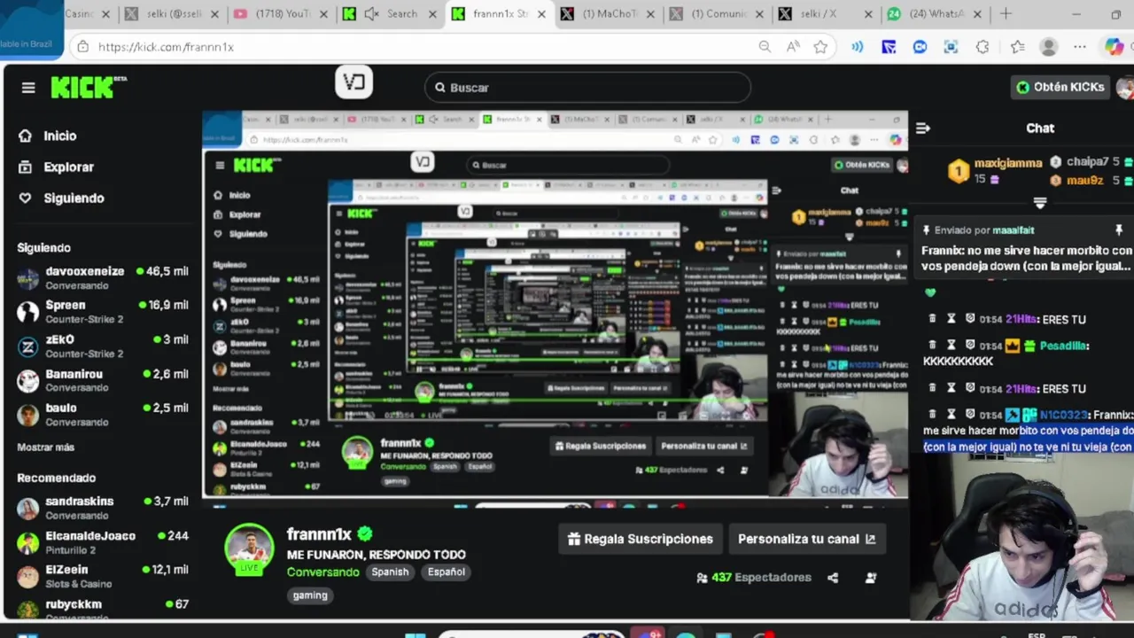
Task: Open the baulo channel in the sidebar
Action: (103, 415)
